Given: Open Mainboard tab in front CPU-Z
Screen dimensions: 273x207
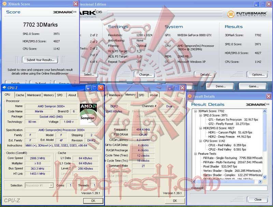Looking at the screenshot, I should (x=34, y=95).
